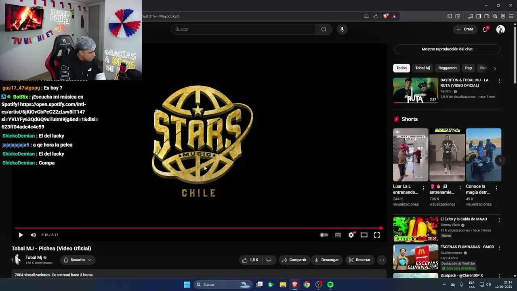Open browser extensions puzzle icon
This screenshot has width=517, height=291.
tap(450, 16)
